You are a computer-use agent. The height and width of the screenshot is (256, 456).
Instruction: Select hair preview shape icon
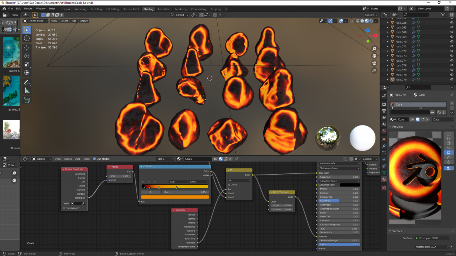pyautogui.click(x=448, y=148)
